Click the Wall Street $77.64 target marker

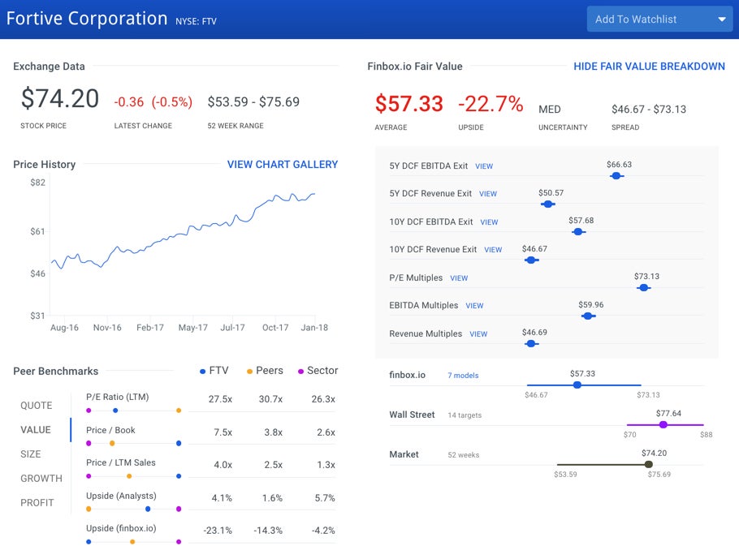663,425
